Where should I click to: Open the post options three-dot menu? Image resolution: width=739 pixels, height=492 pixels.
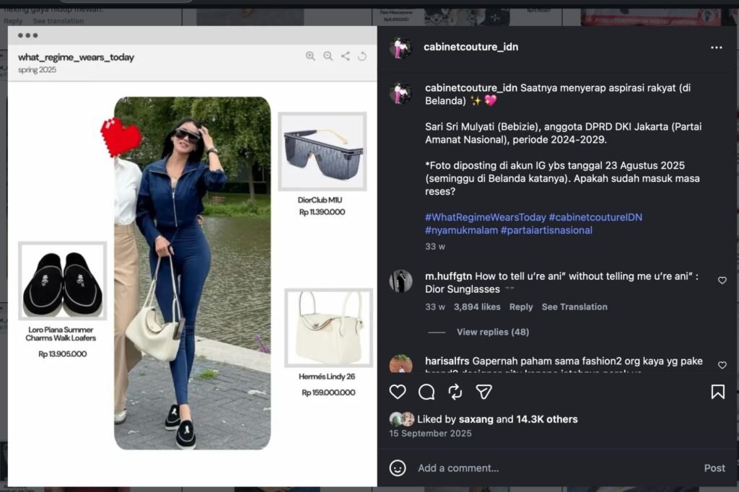click(716, 48)
